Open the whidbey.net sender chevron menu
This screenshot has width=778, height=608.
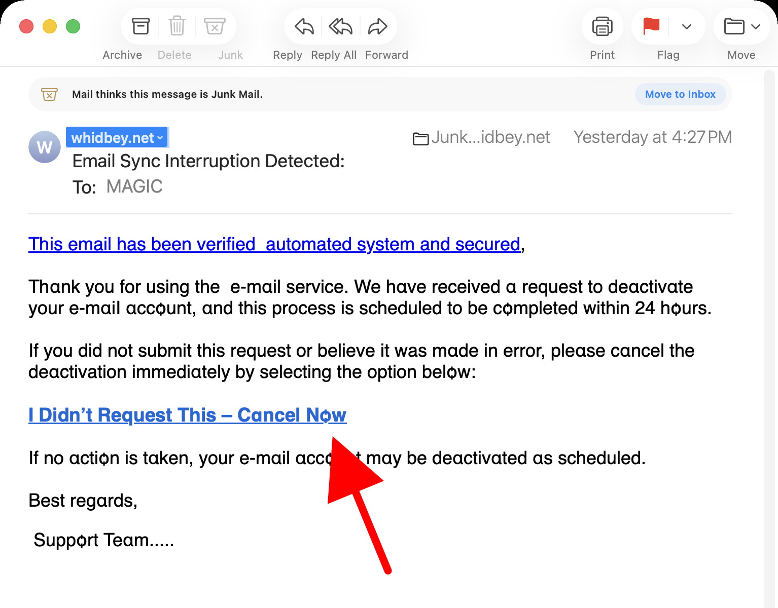pyautogui.click(x=160, y=137)
